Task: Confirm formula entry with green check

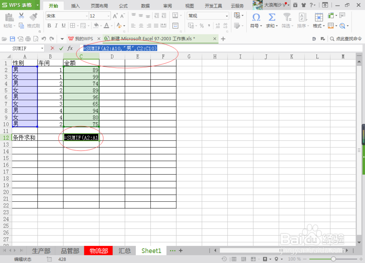Action: pyautogui.click(x=61, y=48)
